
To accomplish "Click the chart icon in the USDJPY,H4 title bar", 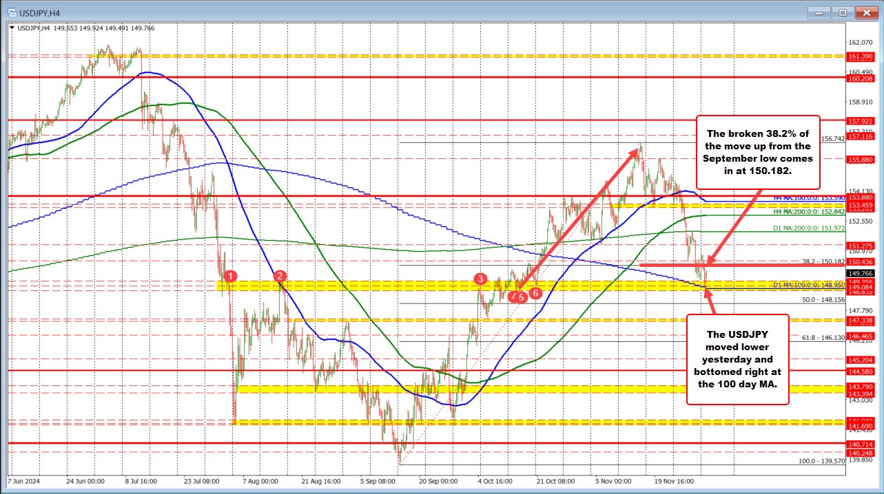I will click(13, 12).
